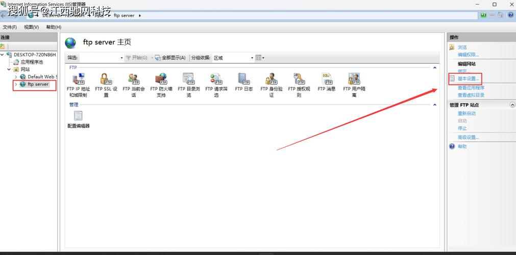Open the FTP SSL 设置 feature
This screenshot has height=255, width=516.
click(106, 79)
